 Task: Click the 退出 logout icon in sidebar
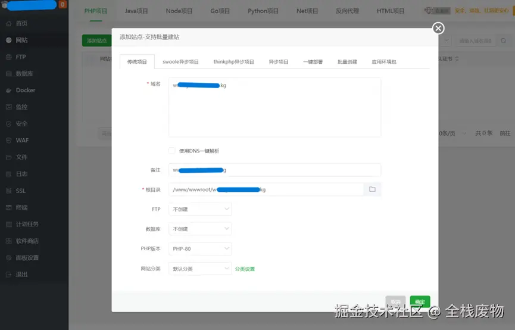pos(9,275)
